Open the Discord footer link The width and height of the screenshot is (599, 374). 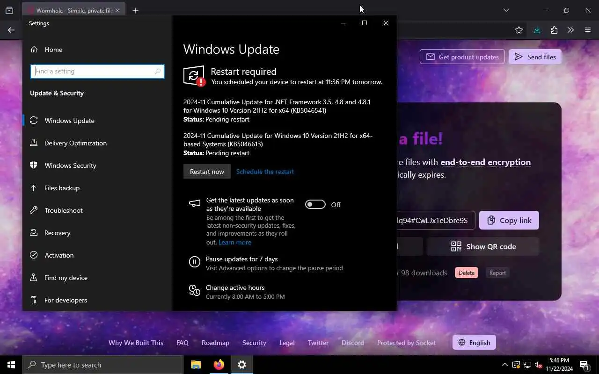(x=353, y=343)
